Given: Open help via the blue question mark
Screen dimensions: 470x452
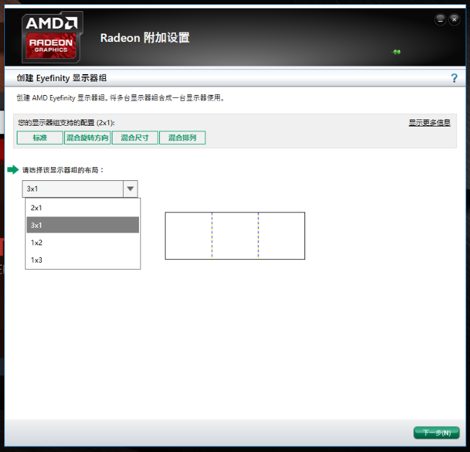Looking at the screenshot, I should pyautogui.click(x=454, y=78).
